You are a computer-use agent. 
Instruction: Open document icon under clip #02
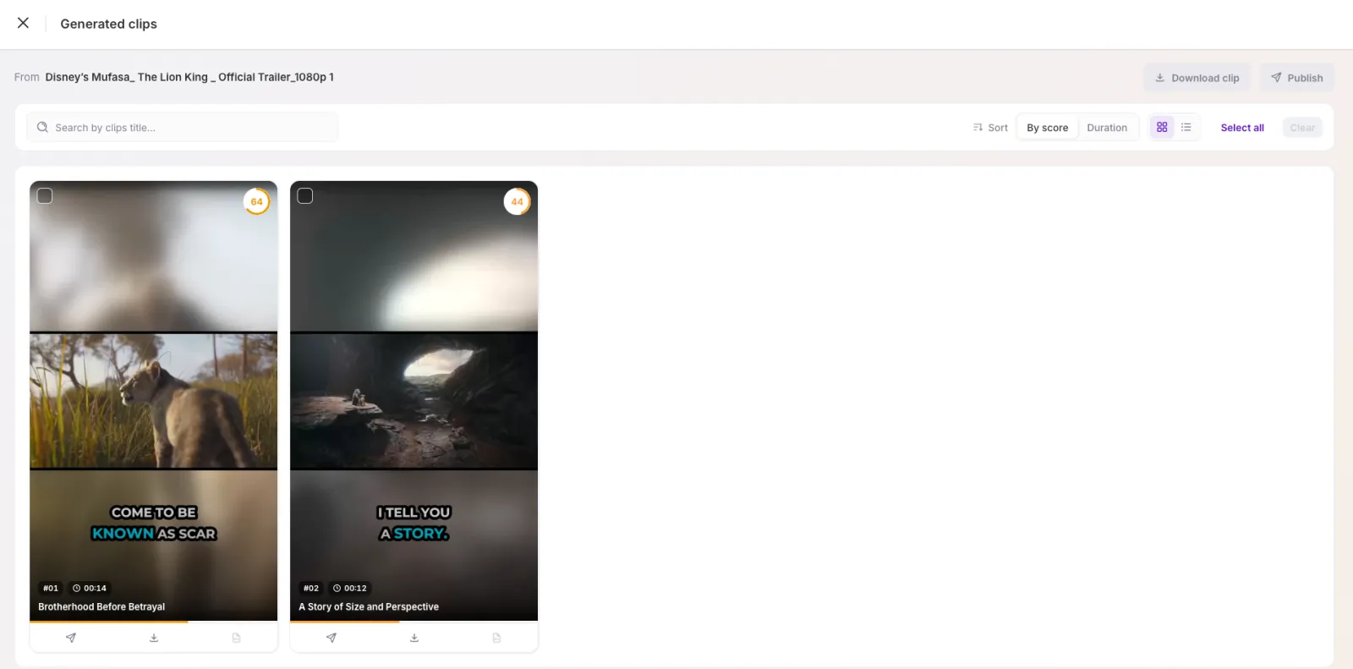coord(496,638)
